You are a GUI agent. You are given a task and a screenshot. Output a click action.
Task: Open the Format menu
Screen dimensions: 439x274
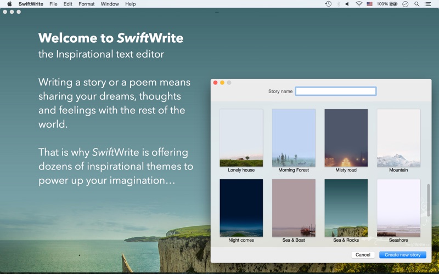click(87, 4)
